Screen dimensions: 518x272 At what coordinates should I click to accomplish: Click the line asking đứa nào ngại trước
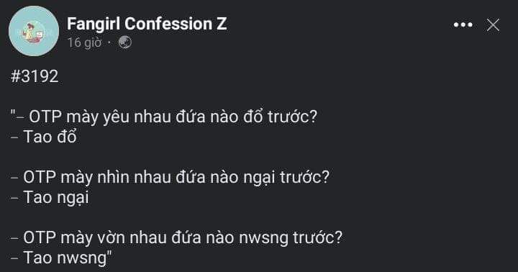[x=170, y=177]
